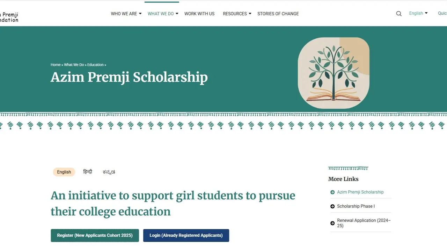Select the English language pill
This screenshot has height=251, width=447.
pos(64,172)
